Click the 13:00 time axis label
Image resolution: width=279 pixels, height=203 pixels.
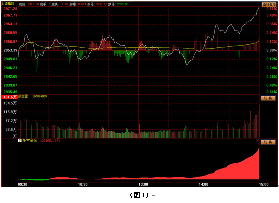tap(143, 184)
